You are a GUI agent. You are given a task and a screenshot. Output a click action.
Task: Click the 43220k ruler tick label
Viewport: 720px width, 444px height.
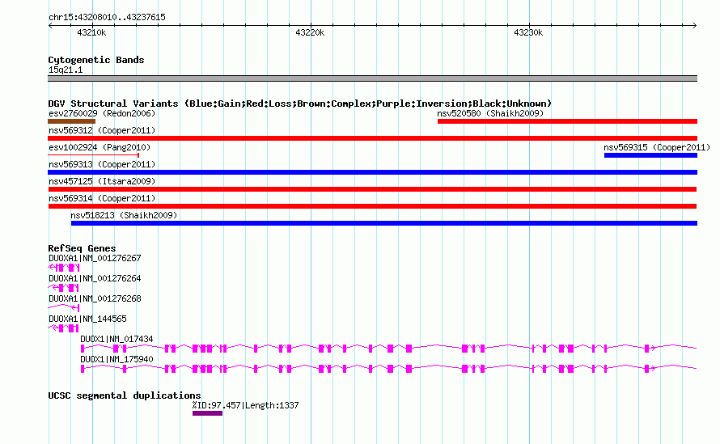point(310,32)
